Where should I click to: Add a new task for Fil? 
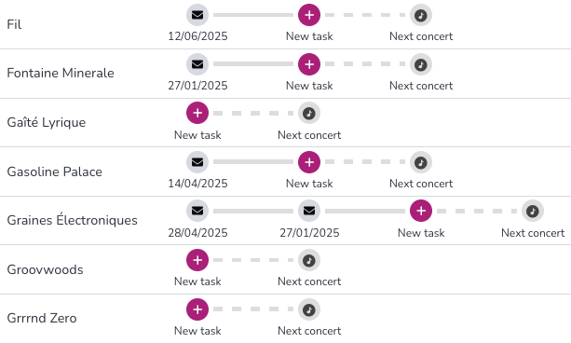pos(309,15)
